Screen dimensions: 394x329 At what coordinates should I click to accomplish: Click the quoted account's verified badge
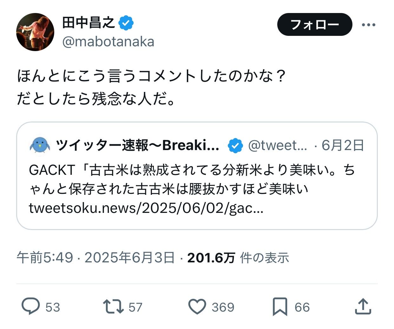pos(235,146)
